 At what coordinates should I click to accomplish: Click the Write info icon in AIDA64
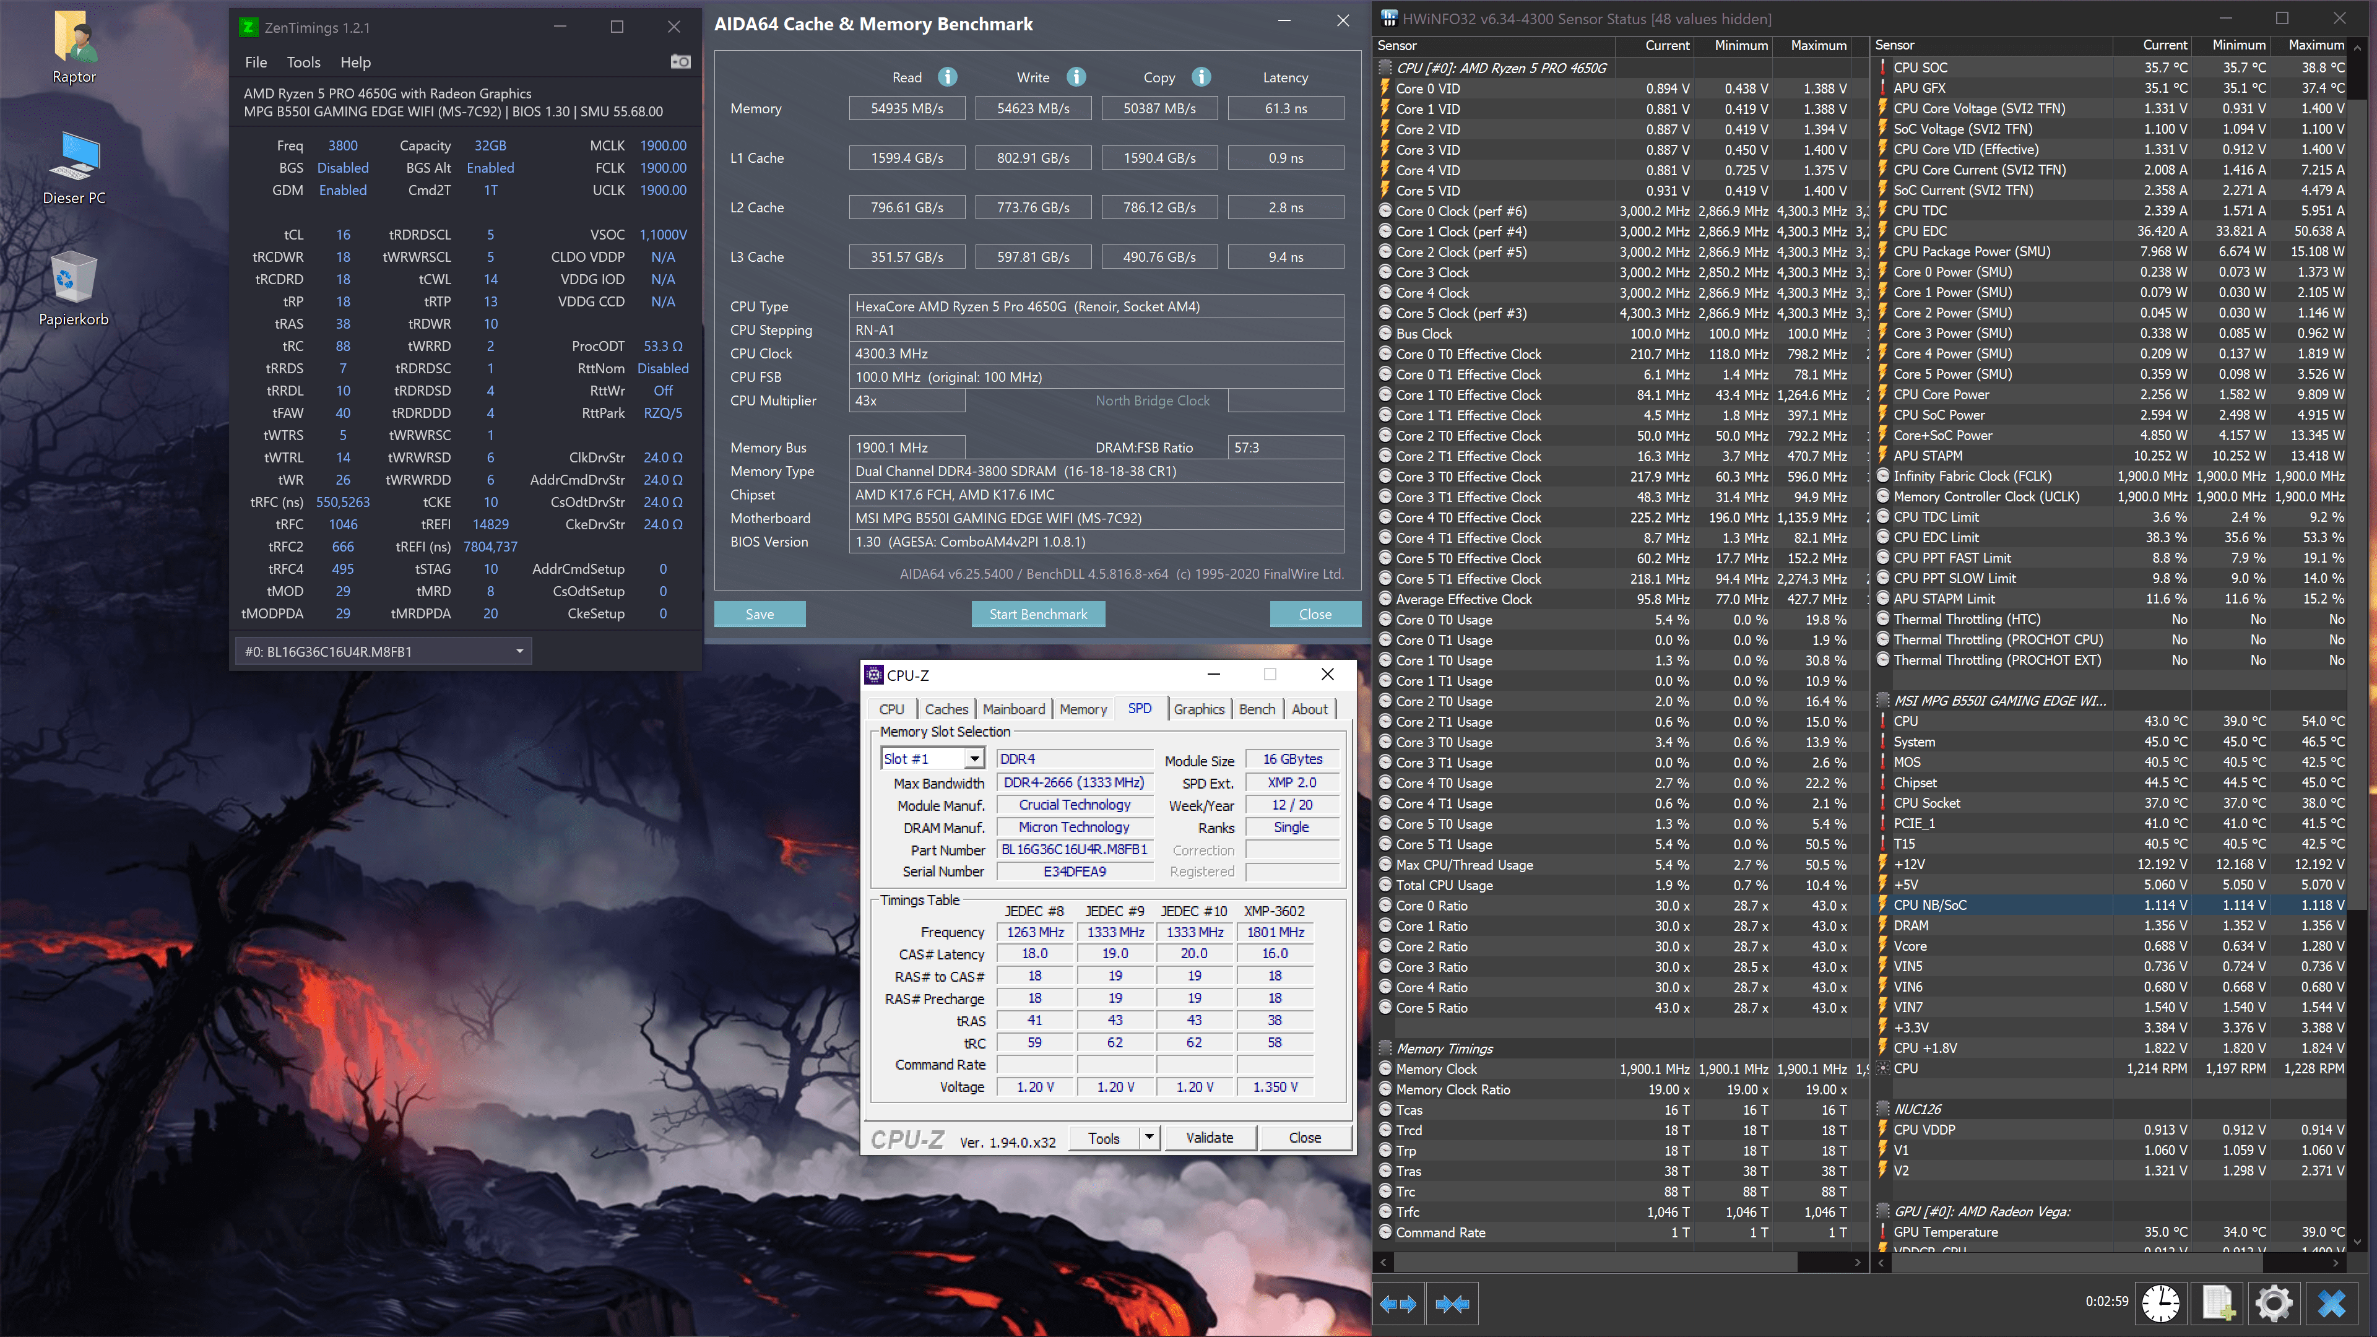click(1076, 77)
